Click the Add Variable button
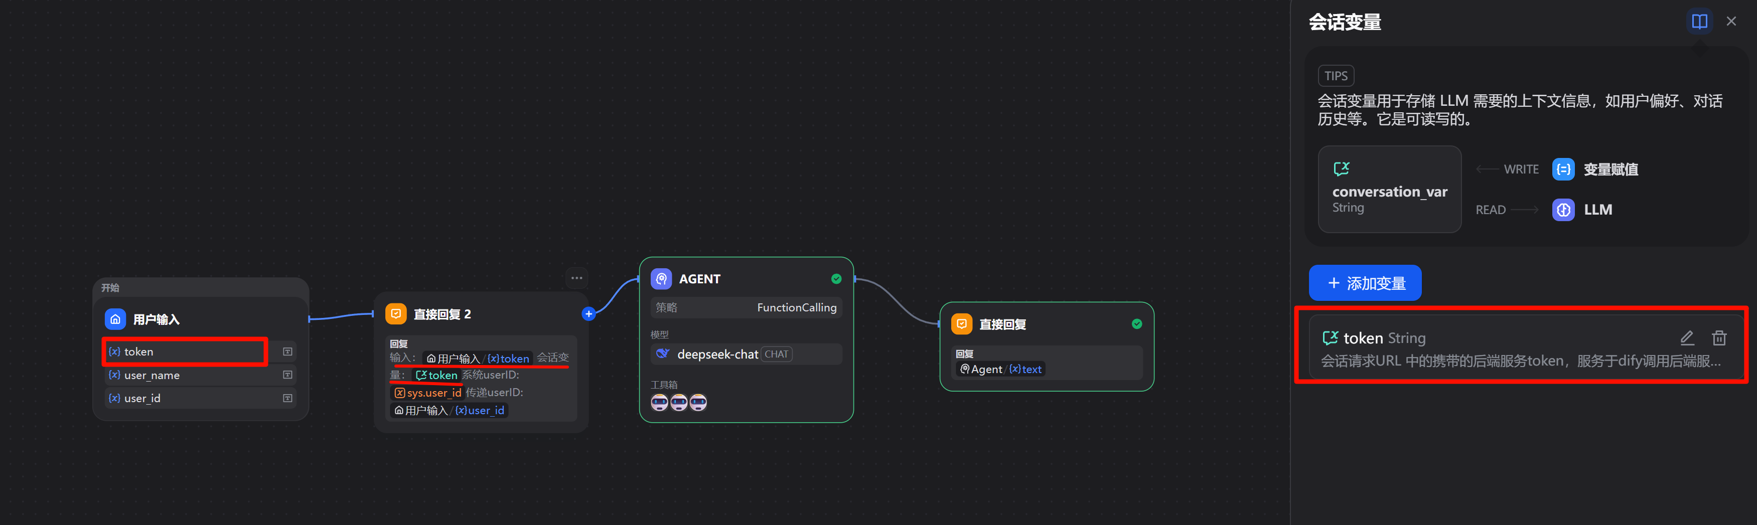 point(1365,283)
